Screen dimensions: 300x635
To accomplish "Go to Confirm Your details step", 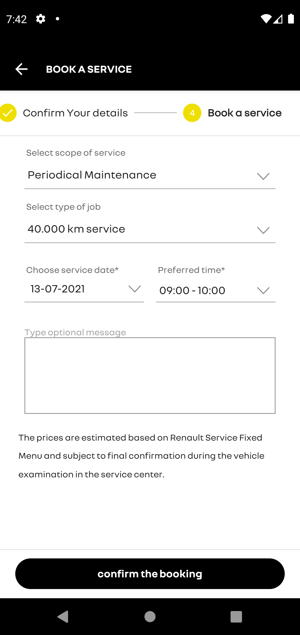I will coord(75,113).
